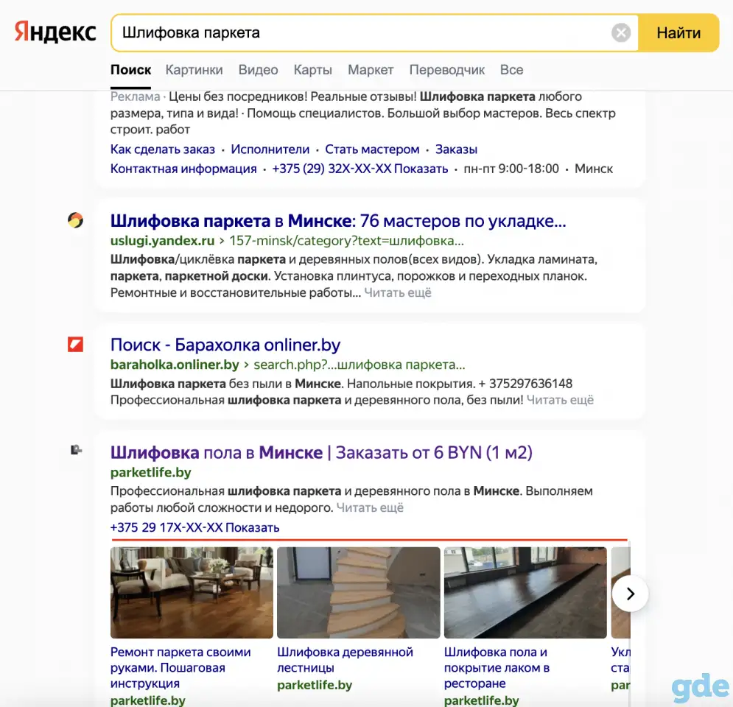This screenshot has width=733, height=707.
Task: Open the Маркет tab
Action: tap(371, 70)
